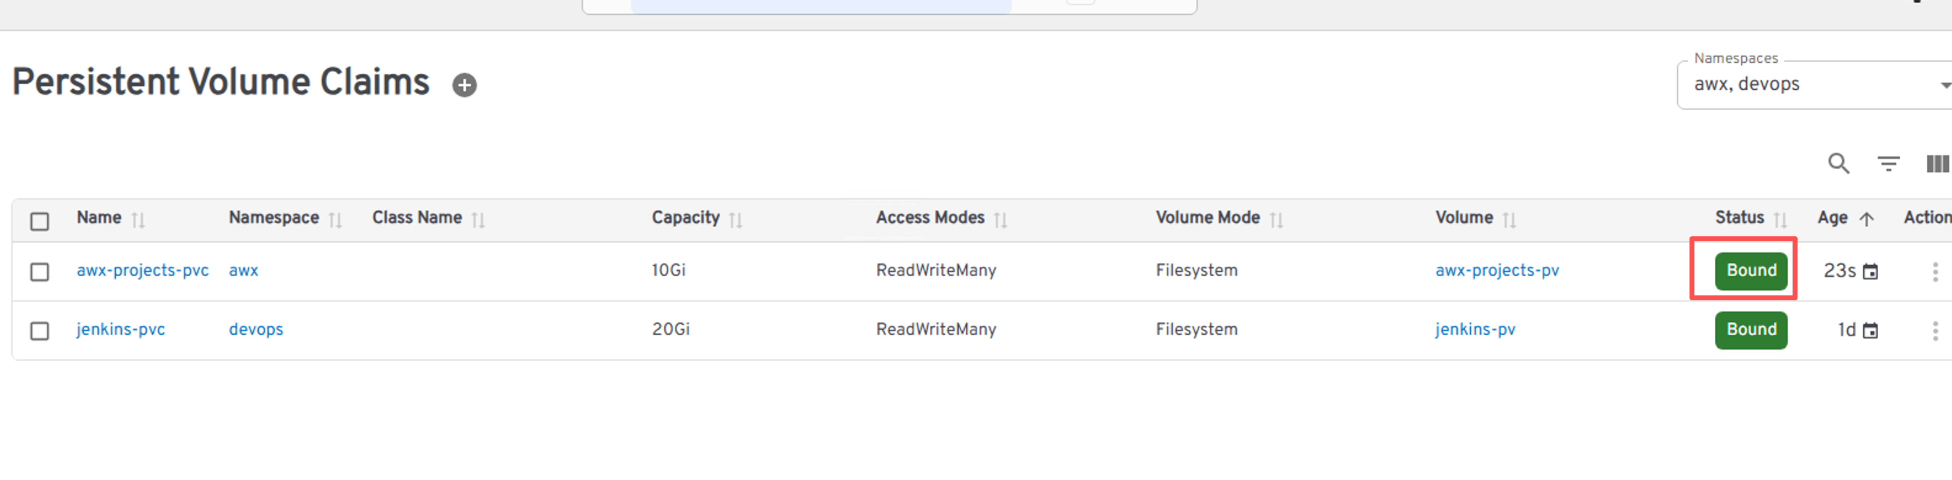Image resolution: width=1952 pixels, height=480 pixels.
Task: Select the jenkins-pvc row checkbox
Action: 39,331
